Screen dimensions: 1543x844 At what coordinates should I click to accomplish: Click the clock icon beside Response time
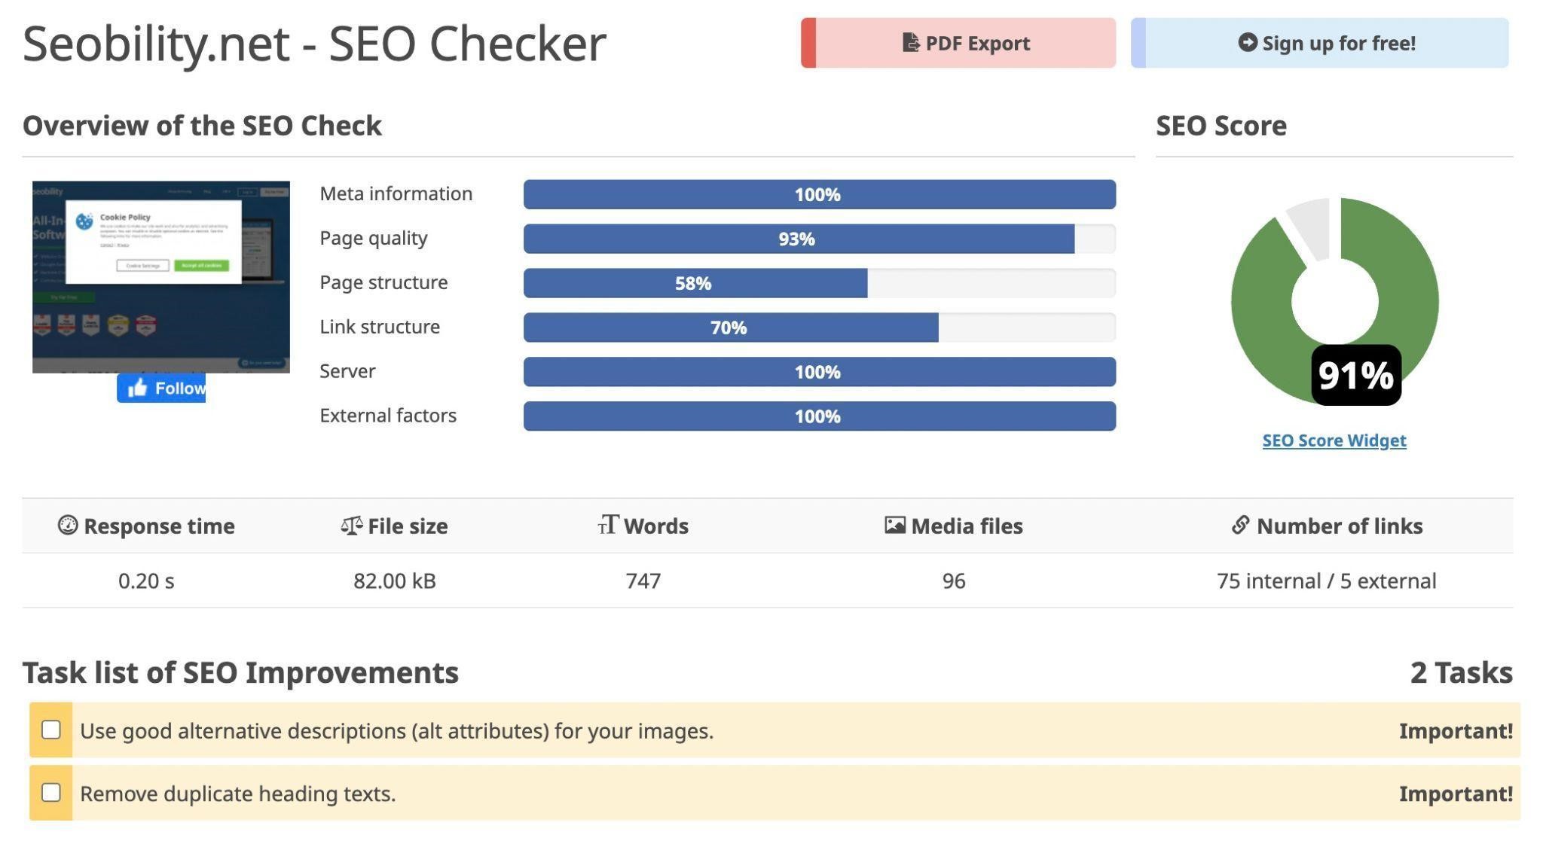pos(67,526)
